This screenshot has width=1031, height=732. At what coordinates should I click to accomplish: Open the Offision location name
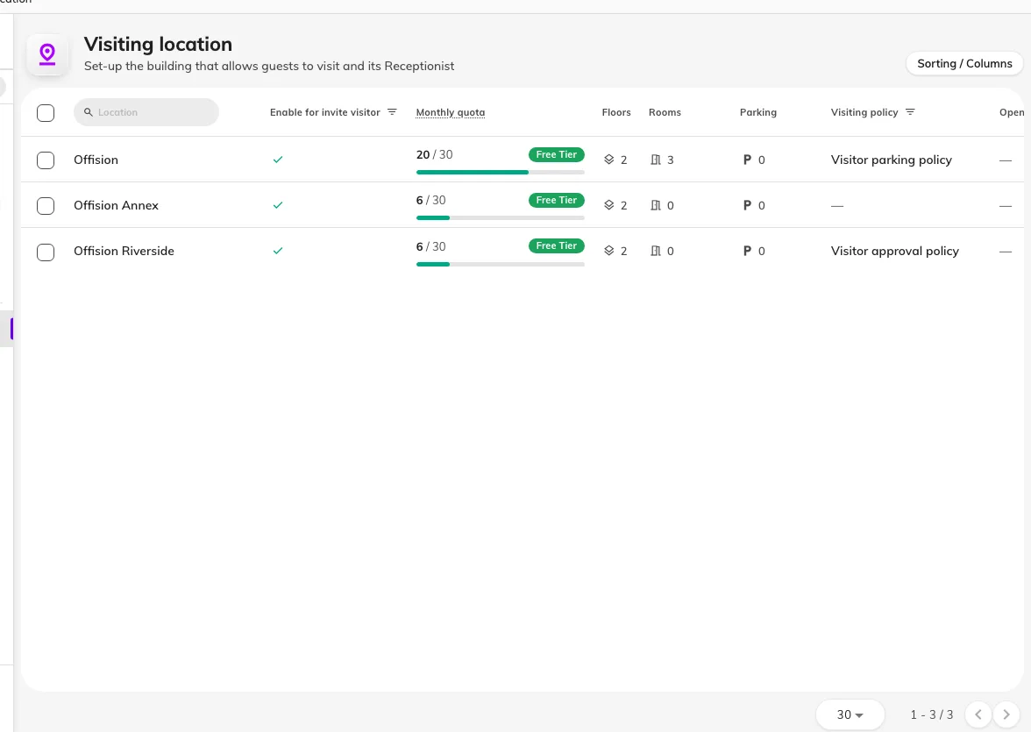click(96, 160)
